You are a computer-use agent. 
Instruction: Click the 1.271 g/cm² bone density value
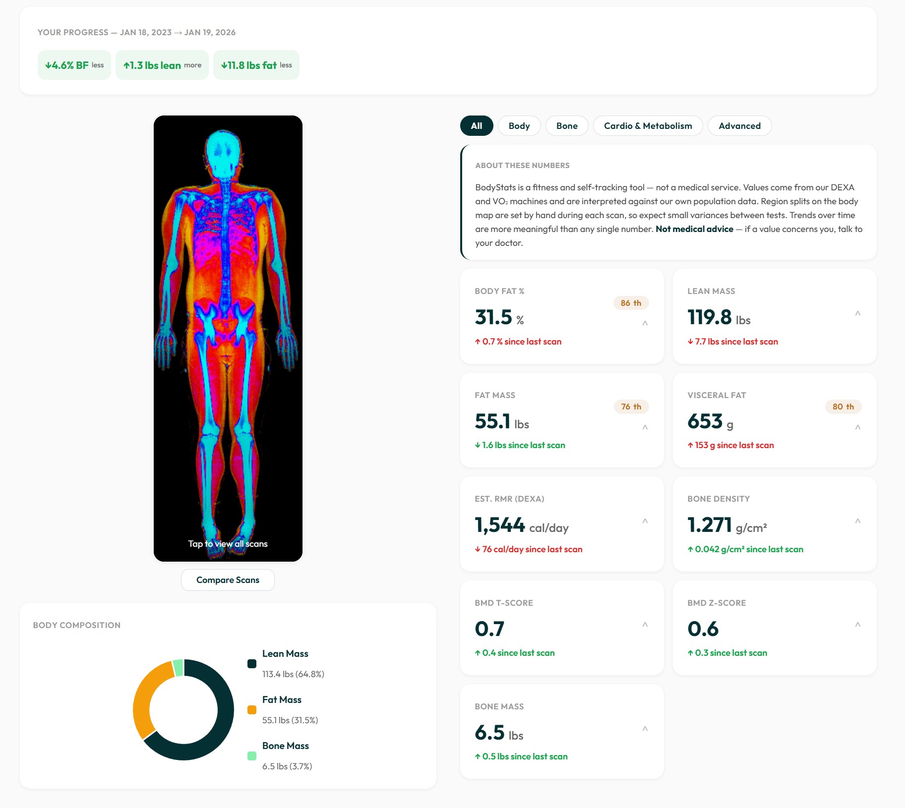click(x=727, y=525)
